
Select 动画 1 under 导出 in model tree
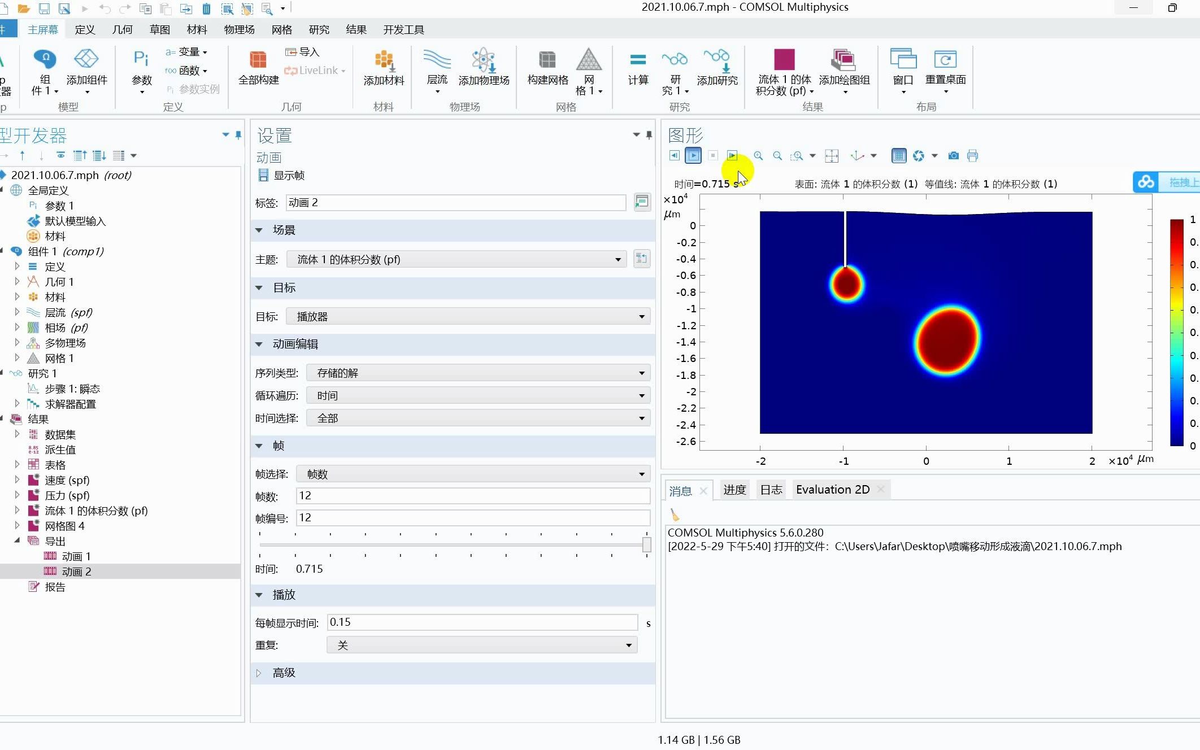tap(75, 556)
